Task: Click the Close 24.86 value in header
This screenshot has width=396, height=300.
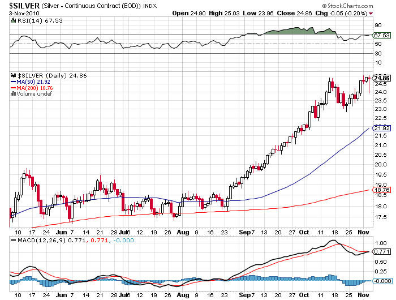Action: pyautogui.click(x=295, y=13)
